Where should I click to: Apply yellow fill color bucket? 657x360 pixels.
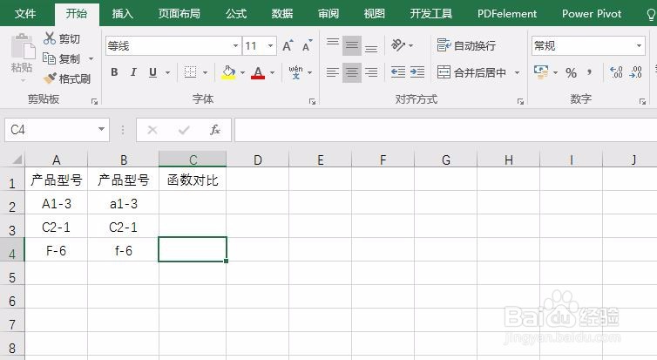[228, 72]
